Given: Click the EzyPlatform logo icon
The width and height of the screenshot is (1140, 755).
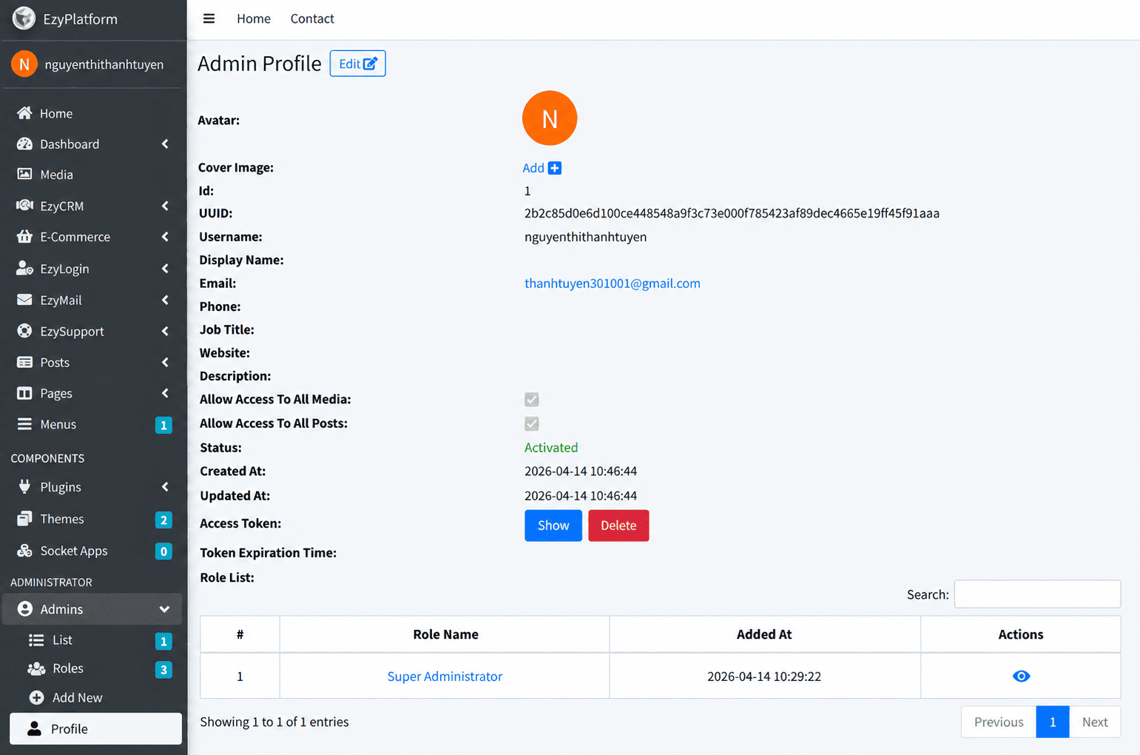Looking at the screenshot, I should 24,19.
